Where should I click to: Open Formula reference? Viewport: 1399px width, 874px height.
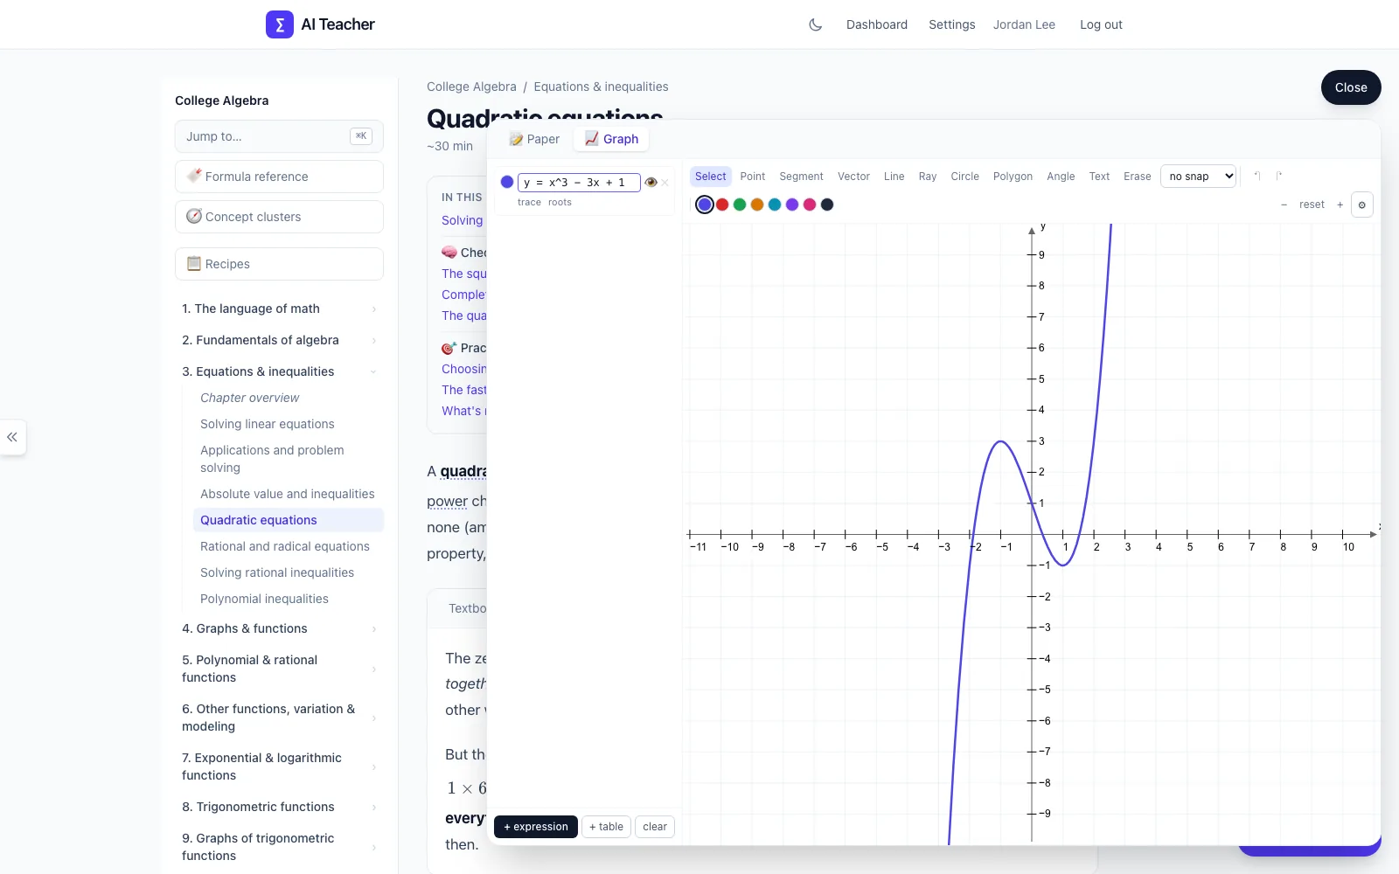click(x=279, y=177)
